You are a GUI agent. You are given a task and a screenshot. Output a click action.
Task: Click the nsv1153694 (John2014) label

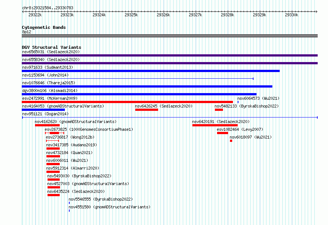click(45, 75)
